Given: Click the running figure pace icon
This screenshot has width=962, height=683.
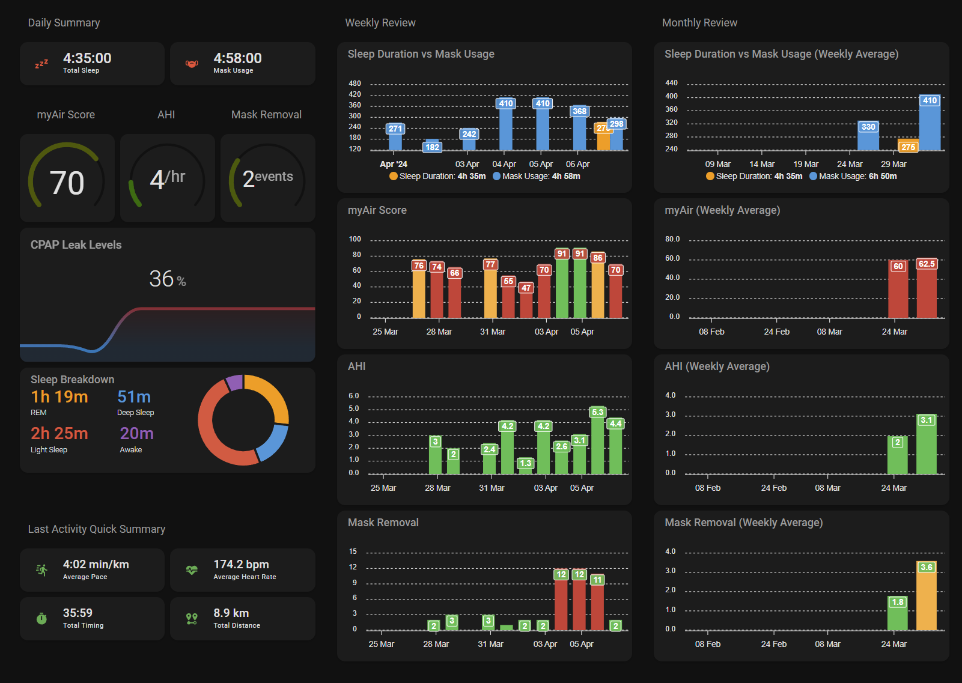Looking at the screenshot, I should (x=41, y=570).
